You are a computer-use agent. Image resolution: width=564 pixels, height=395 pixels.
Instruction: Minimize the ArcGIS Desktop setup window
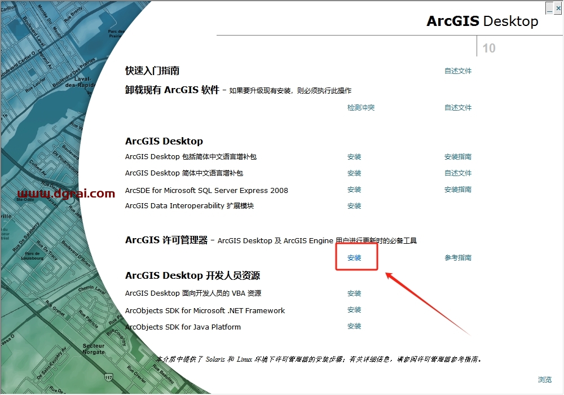coord(549,8)
